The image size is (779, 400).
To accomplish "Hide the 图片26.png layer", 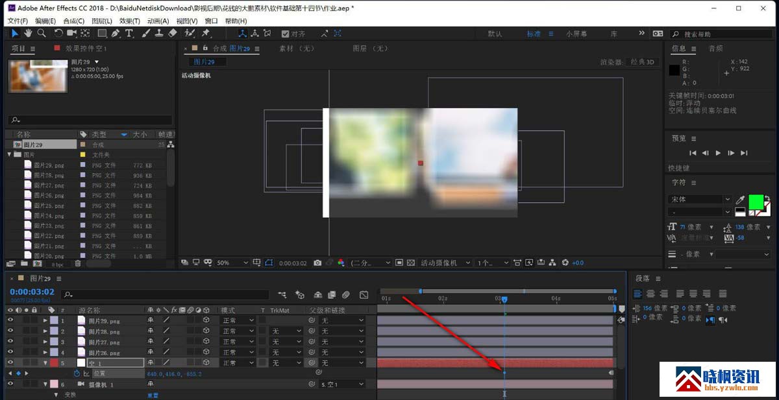I will (10, 353).
